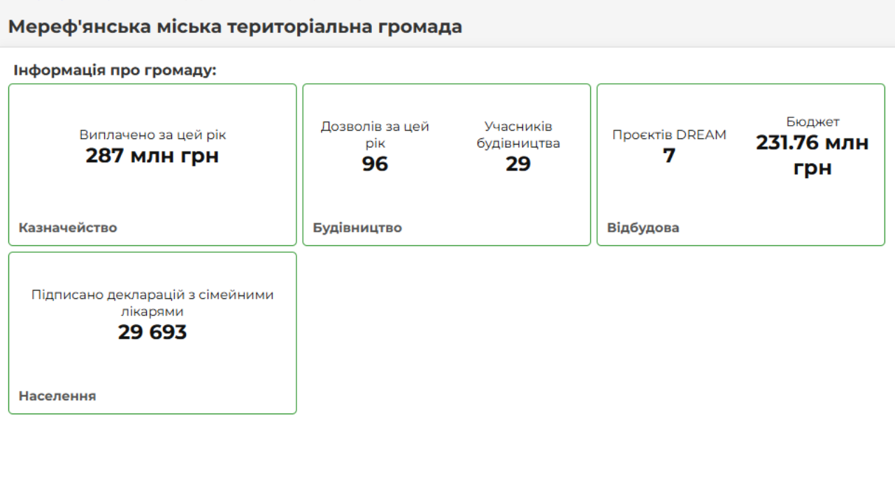This screenshot has width=895, height=503.
Task: Open the Населення card footer label
Action: click(57, 396)
